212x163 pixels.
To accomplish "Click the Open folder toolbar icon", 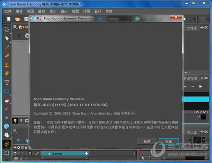I will click(17, 19).
